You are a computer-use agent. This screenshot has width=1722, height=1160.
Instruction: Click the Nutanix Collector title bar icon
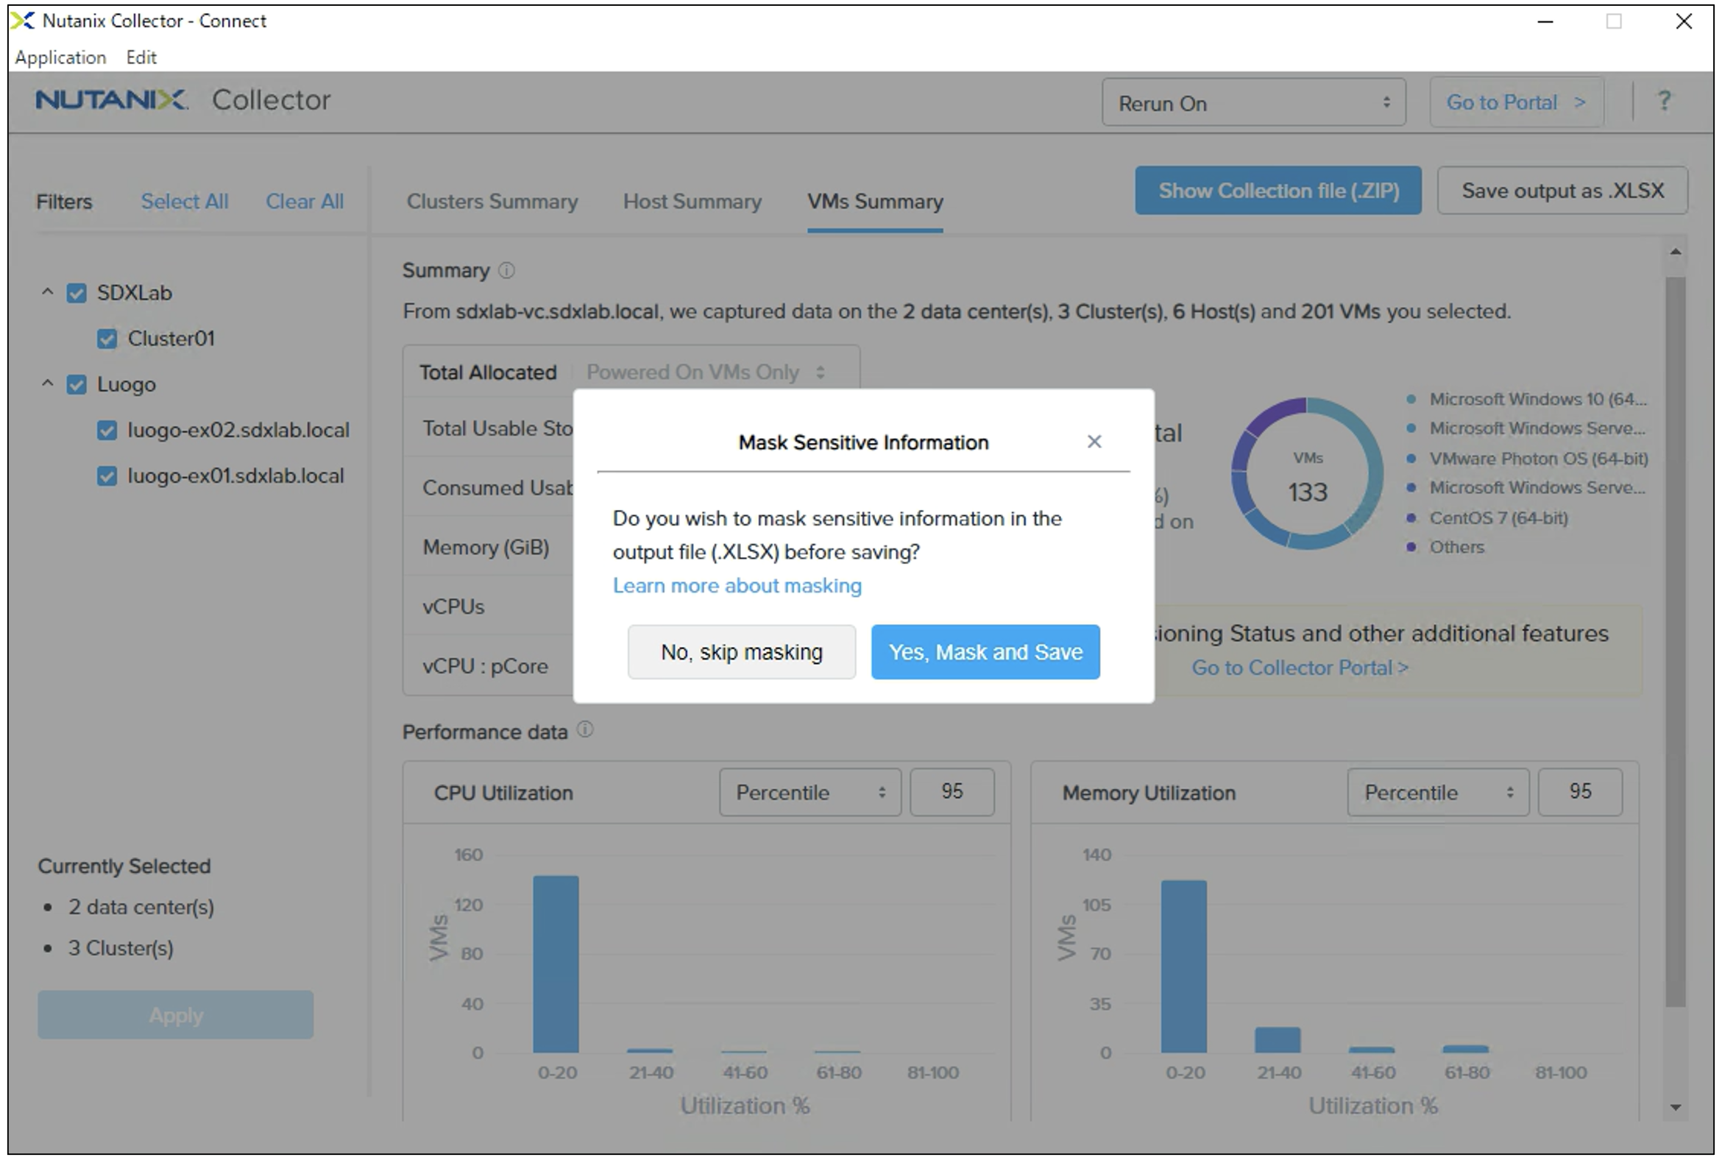click(24, 21)
